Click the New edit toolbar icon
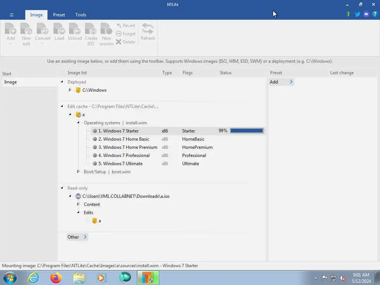The image size is (380, 285). pyautogui.click(x=26, y=28)
